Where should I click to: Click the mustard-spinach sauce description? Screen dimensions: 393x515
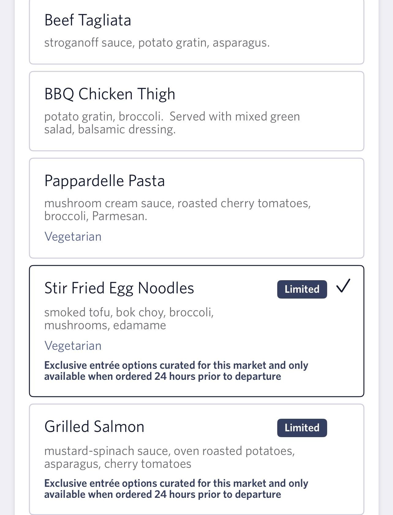(x=169, y=457)
